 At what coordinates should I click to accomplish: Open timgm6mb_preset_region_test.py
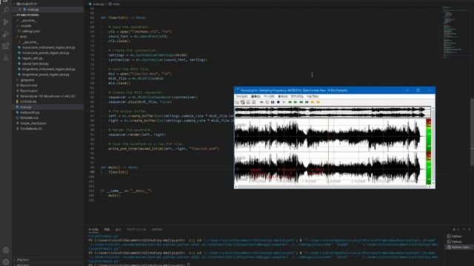[x=46, y=75]
